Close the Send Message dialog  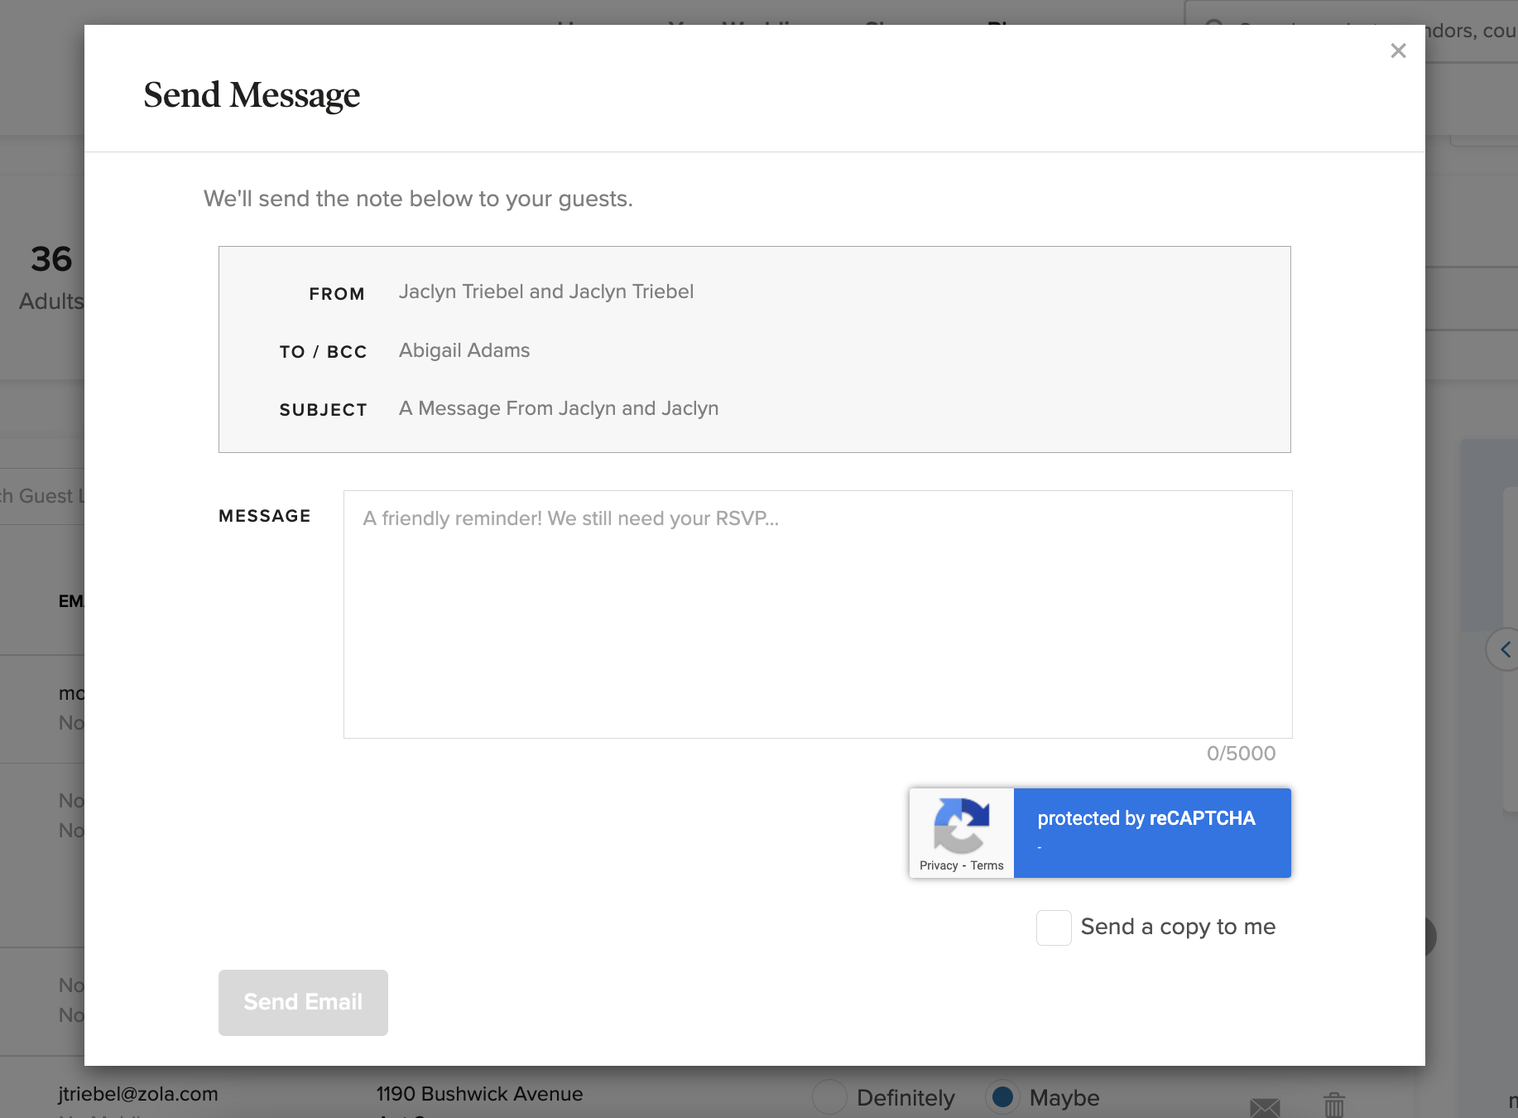tap(1398, 51)
